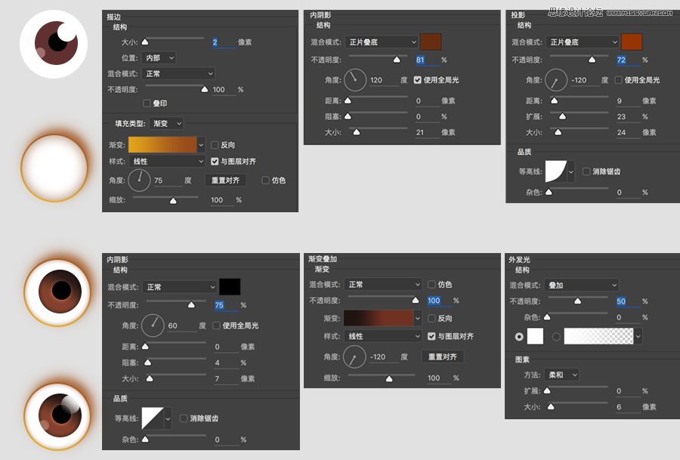Click the Drop Shadow 大小 size field showing 24
680x460 pixels.
[629, 133]
